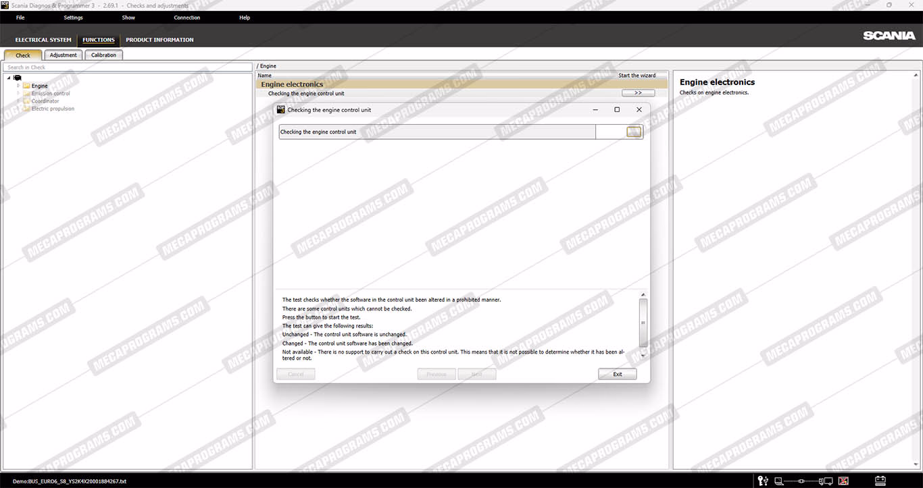The image size is (923, 488).
Task: Click the >> start wizard button
Action: (x=638, y=93)
